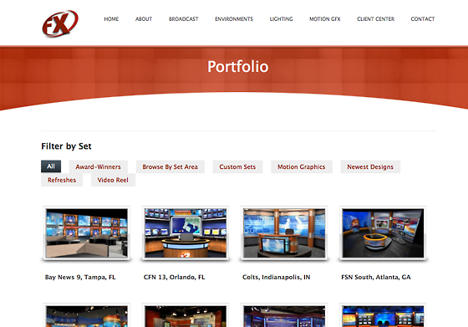The height and width of the screenshot is (327, 468).
Task: Open the HOME menu item
Action: coord(111,19)
